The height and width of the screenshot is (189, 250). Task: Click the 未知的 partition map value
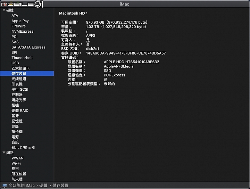[109, 84]
